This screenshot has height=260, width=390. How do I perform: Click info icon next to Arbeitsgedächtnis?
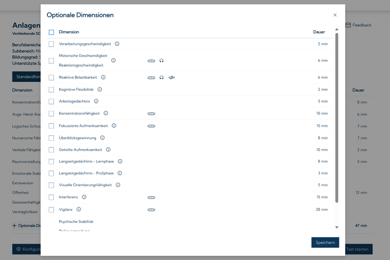pos(96,101)
